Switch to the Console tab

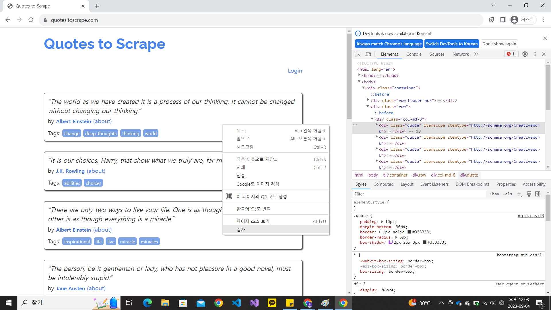pyautogui.click(x=414, y=54)
